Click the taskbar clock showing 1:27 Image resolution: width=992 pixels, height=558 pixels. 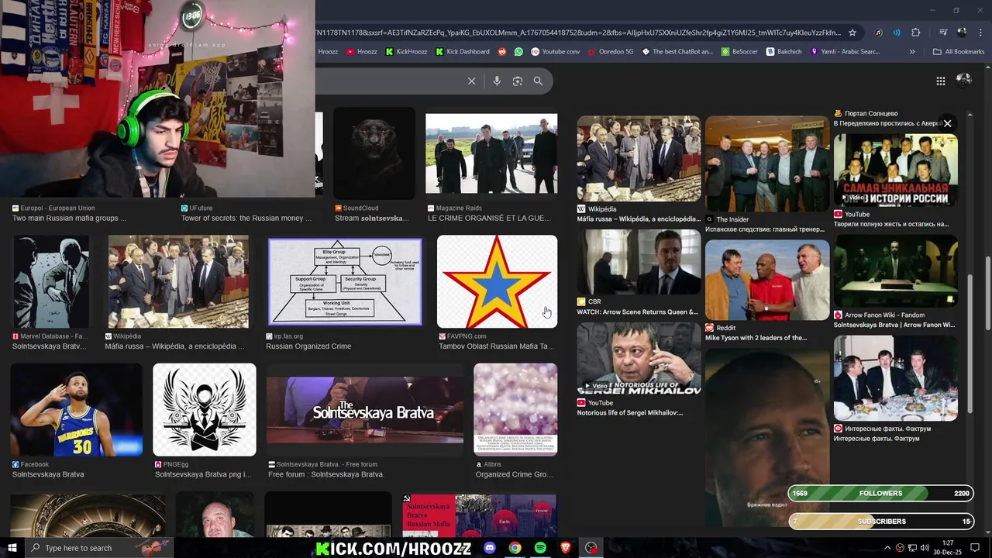coord(948,548)
